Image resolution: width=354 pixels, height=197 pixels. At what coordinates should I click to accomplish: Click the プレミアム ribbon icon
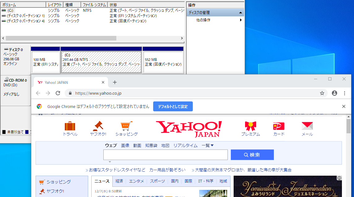[x=251, y=126]
